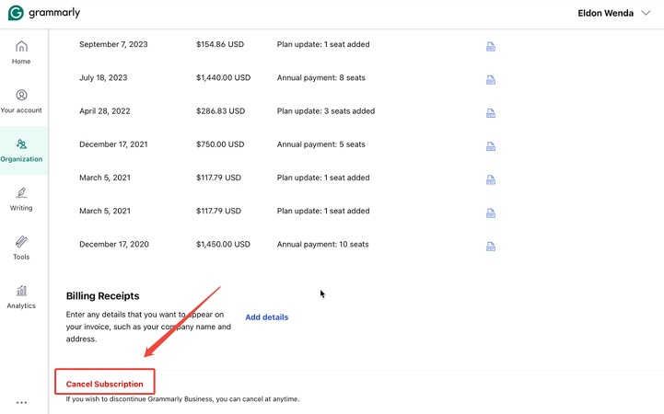Select the $750.00 USD amount

(220, 144)
